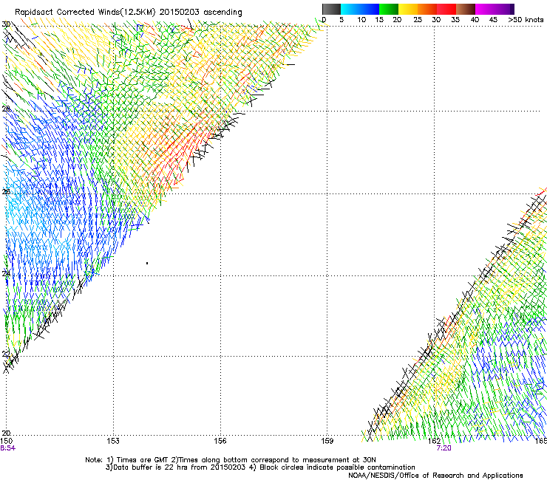Click the longitude label '162'
Image resolution: width=547 pixels, height=480 pixels.
point(435,441)
